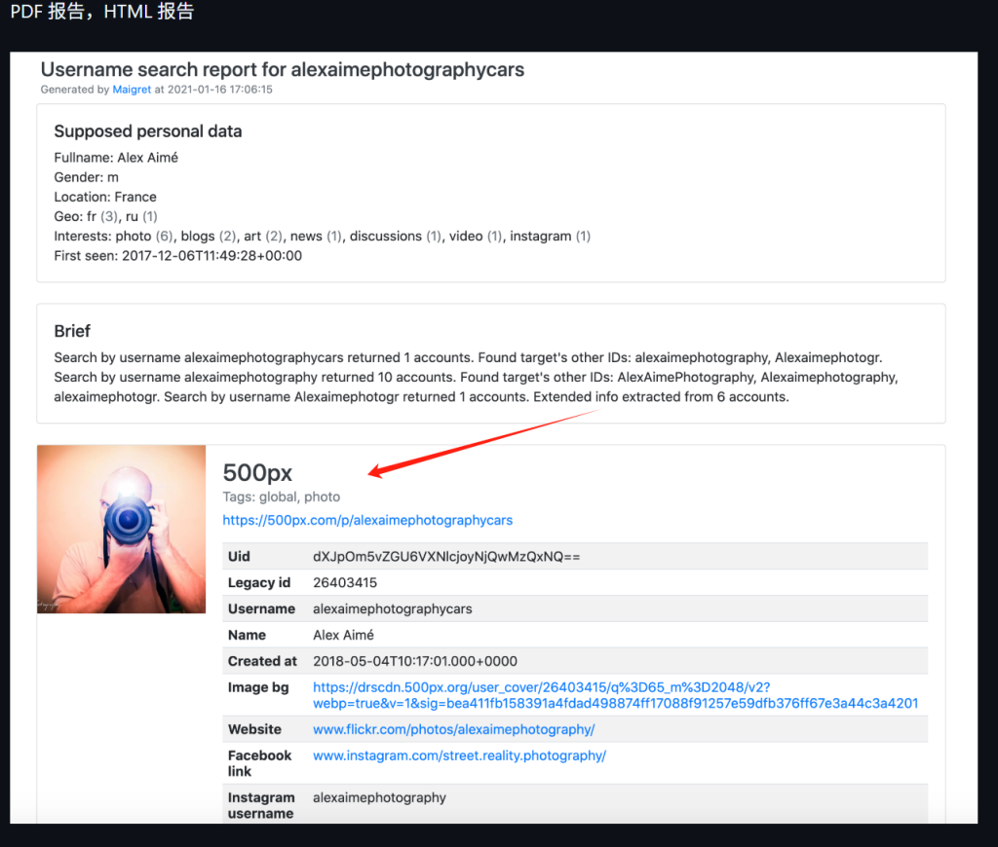Click the 'Supposed personal data' heading
The height and width of the screenshot is (847, 998).
pyautogui.click(x=148, y=131)
